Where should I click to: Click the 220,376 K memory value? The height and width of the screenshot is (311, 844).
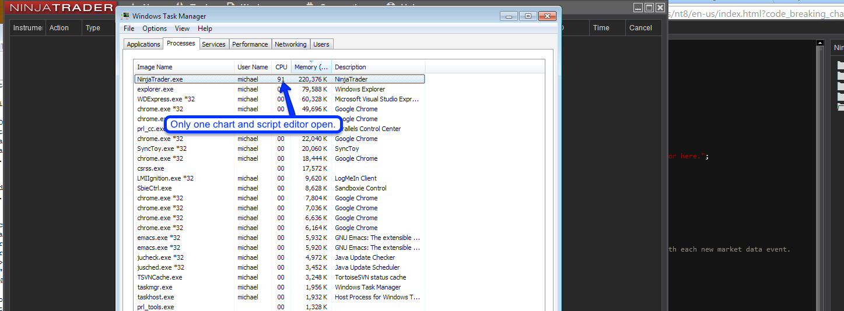pyautogui.click(x=313, y=79)
